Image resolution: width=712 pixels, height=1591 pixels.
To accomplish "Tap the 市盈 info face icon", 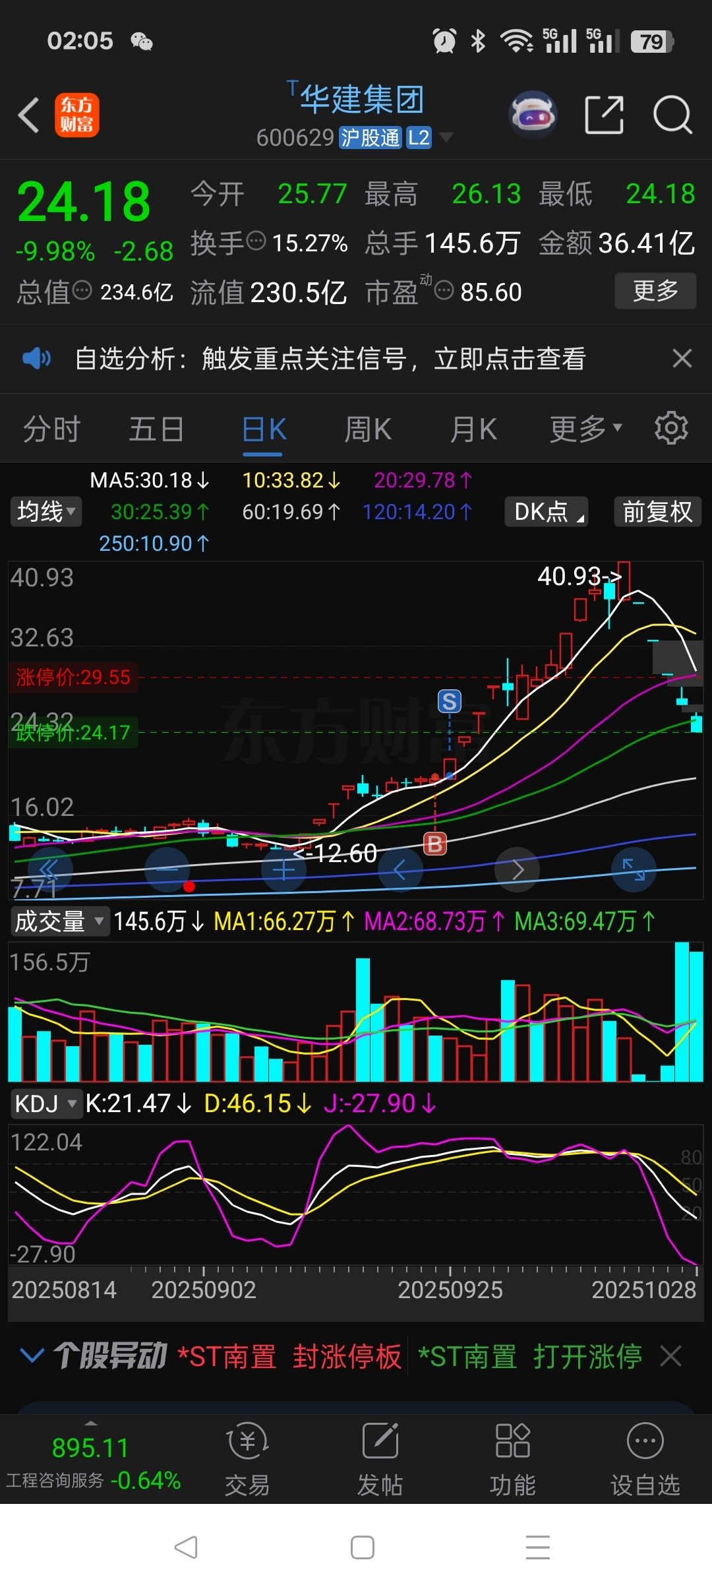I will pyautogui.click(x=444, y=290).
